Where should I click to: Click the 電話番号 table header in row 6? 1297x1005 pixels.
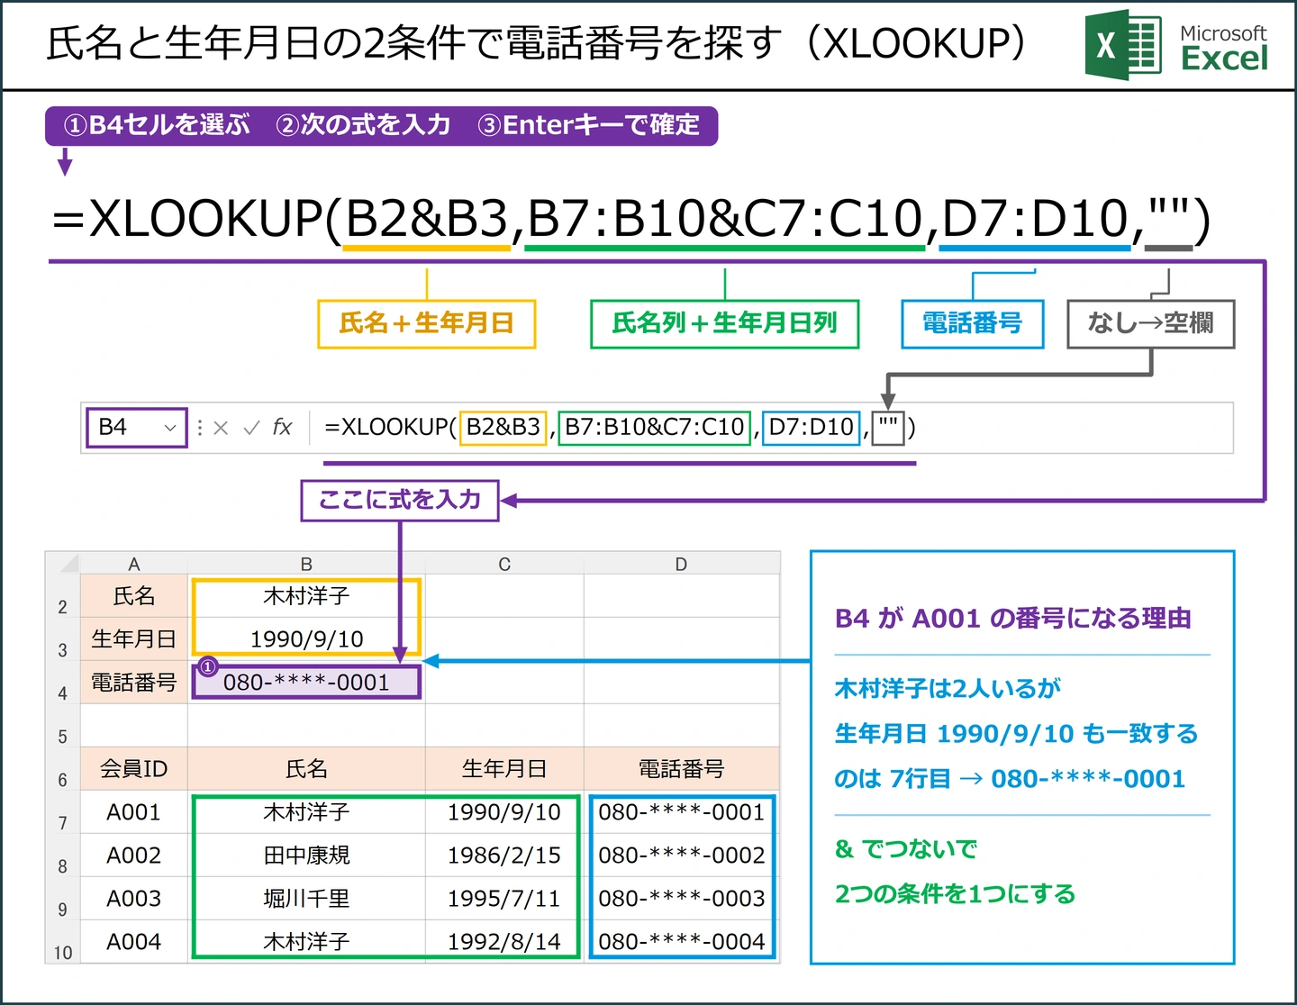click(x=681, y=769)
